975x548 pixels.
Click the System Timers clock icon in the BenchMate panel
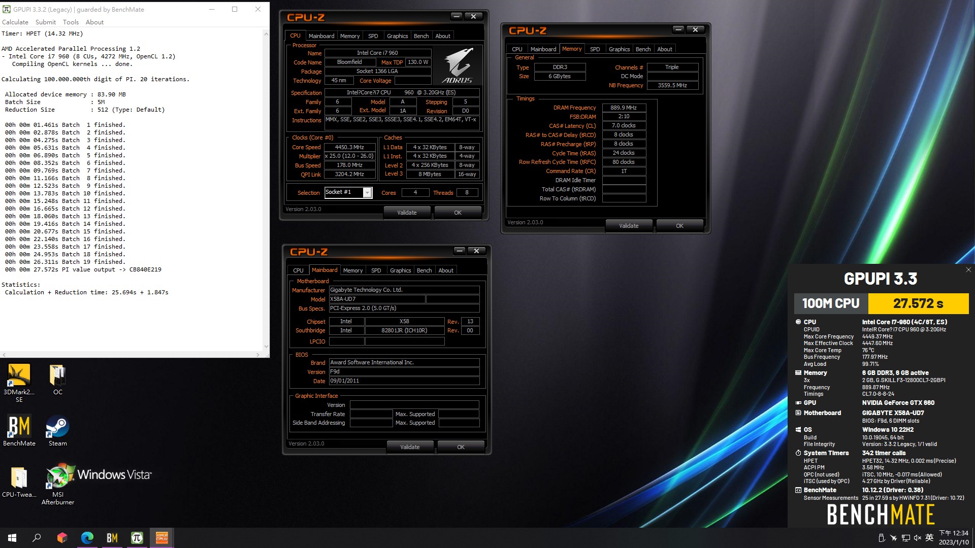[x=798, y=453]
